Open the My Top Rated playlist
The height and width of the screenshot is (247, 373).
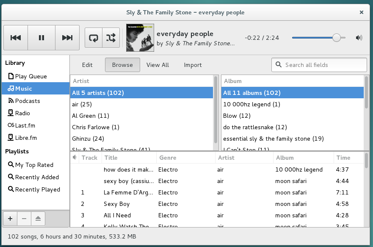tap(36, 165)
